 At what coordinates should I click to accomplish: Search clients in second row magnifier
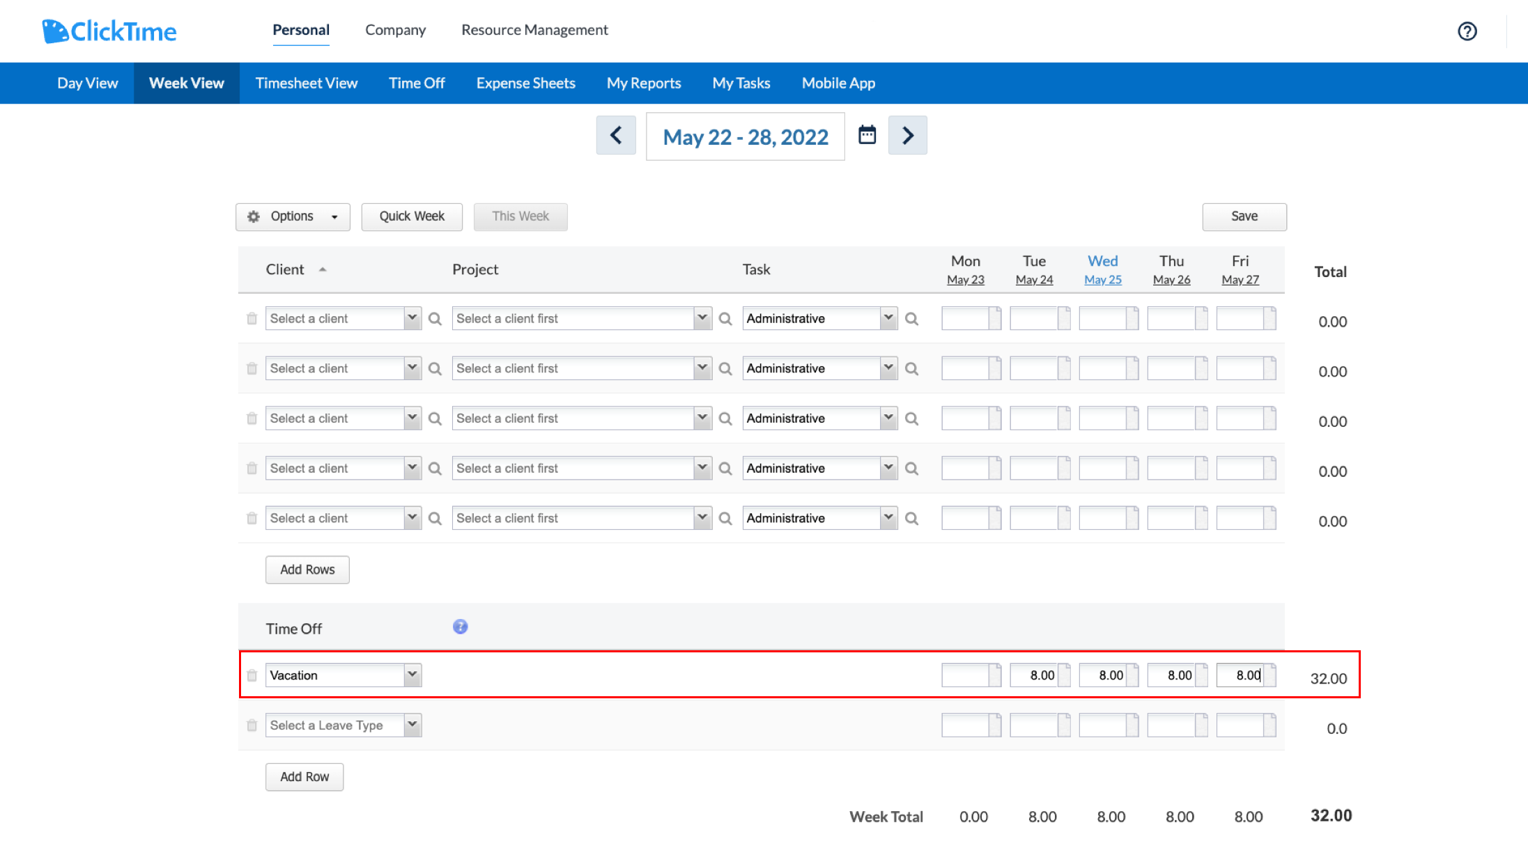coord(435,369)
